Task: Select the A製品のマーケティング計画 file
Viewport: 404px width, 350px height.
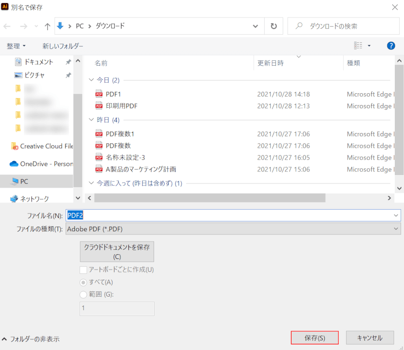Action: point(141,169)
